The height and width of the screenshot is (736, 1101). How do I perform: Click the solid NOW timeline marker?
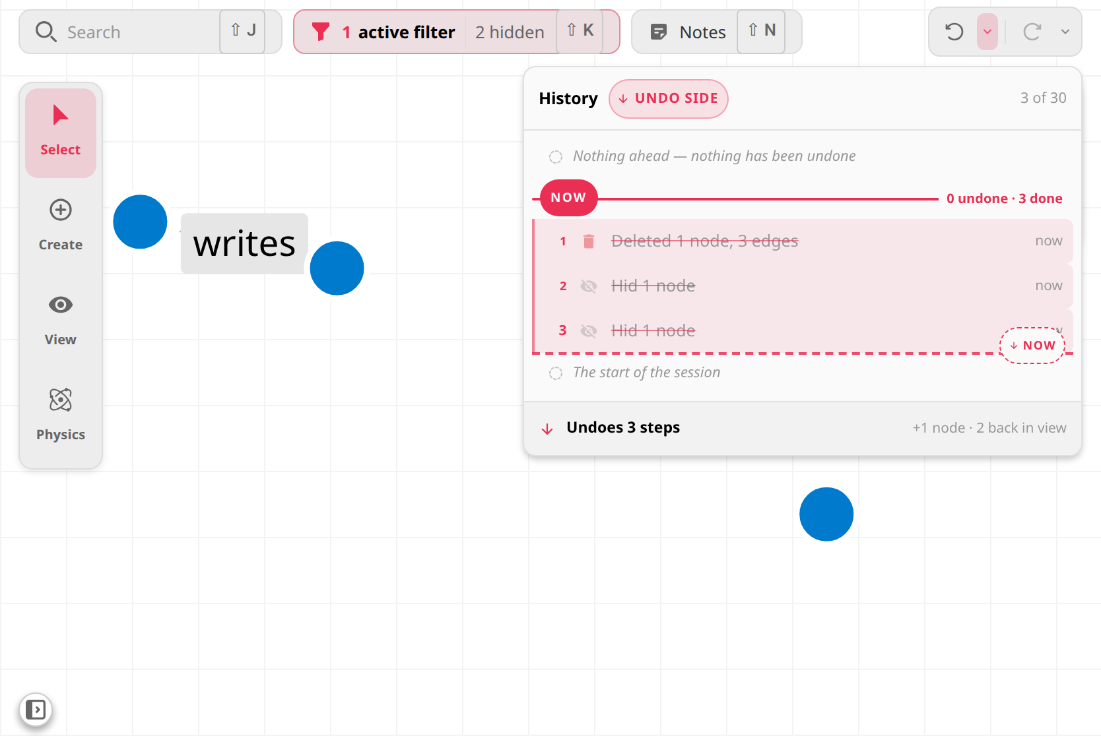tap(568, 198)
